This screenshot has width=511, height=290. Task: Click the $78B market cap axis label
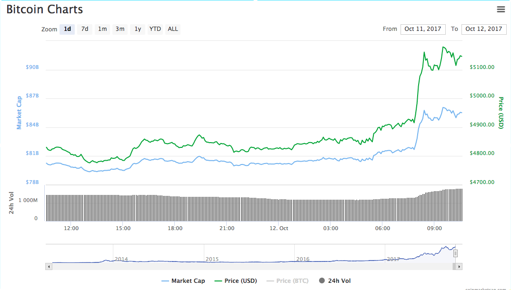click(x=32, y=182)
